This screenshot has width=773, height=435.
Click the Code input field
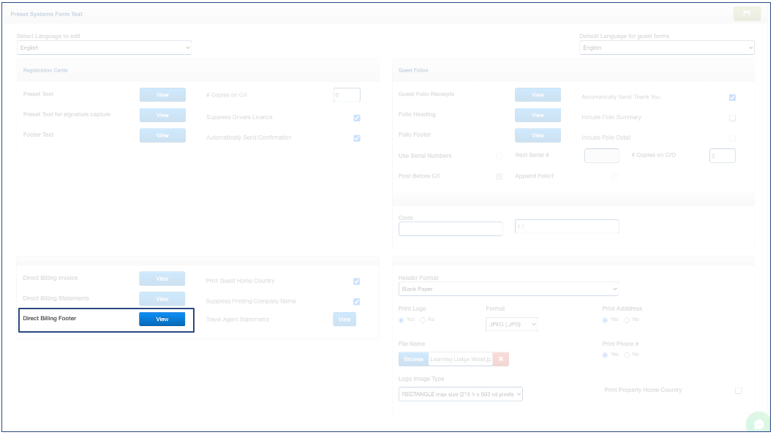tap(450, 229)
